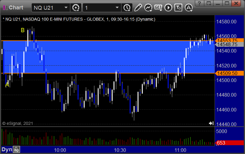Open the studies chart-line icon menu
The height and width of the screenshot is (154, 245).
click(148, 8)
